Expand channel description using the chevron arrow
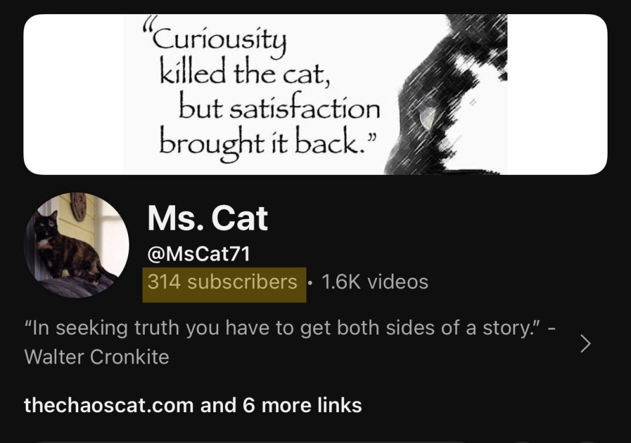631x443 pixels. pos(585,343)
